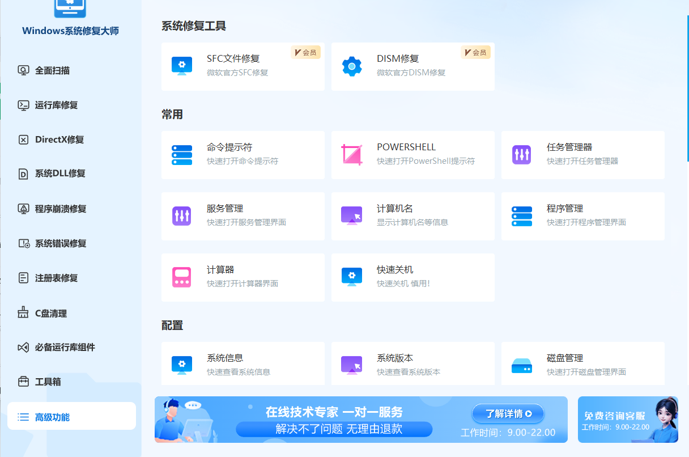Select 系统DLL修复 in sidebar
689x457 pixels.
point(71,174)
